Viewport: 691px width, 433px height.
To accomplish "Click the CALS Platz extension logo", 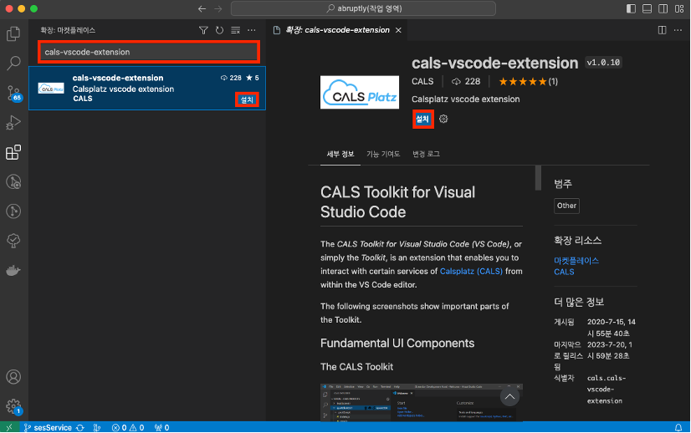I will 360,93.
